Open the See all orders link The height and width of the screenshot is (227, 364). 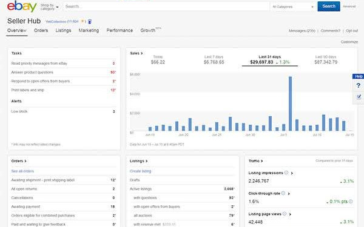(x=22, y=171)
